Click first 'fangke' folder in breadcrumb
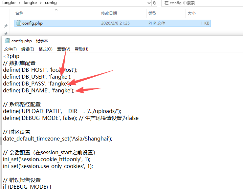Screen dimensions: 243x189 (x=9, y=3)
